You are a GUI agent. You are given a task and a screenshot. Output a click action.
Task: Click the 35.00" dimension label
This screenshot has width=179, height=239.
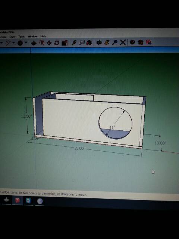coord(80,148)
